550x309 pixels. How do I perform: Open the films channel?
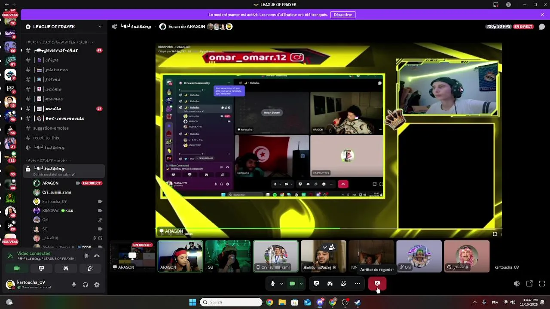[x=63, y=79]
